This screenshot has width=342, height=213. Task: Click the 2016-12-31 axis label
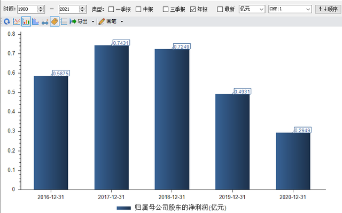click(x=51, y=197)
